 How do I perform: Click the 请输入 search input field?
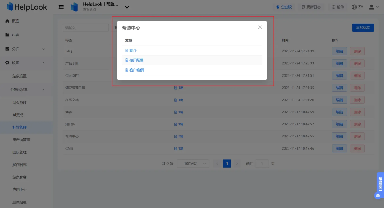tap(85, 27)
